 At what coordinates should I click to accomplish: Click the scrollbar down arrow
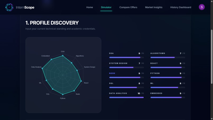pos(212,119)
